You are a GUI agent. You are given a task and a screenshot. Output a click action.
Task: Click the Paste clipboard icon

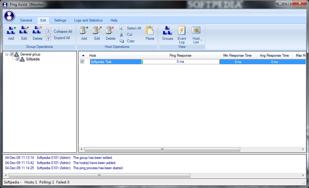pos(150,31)
